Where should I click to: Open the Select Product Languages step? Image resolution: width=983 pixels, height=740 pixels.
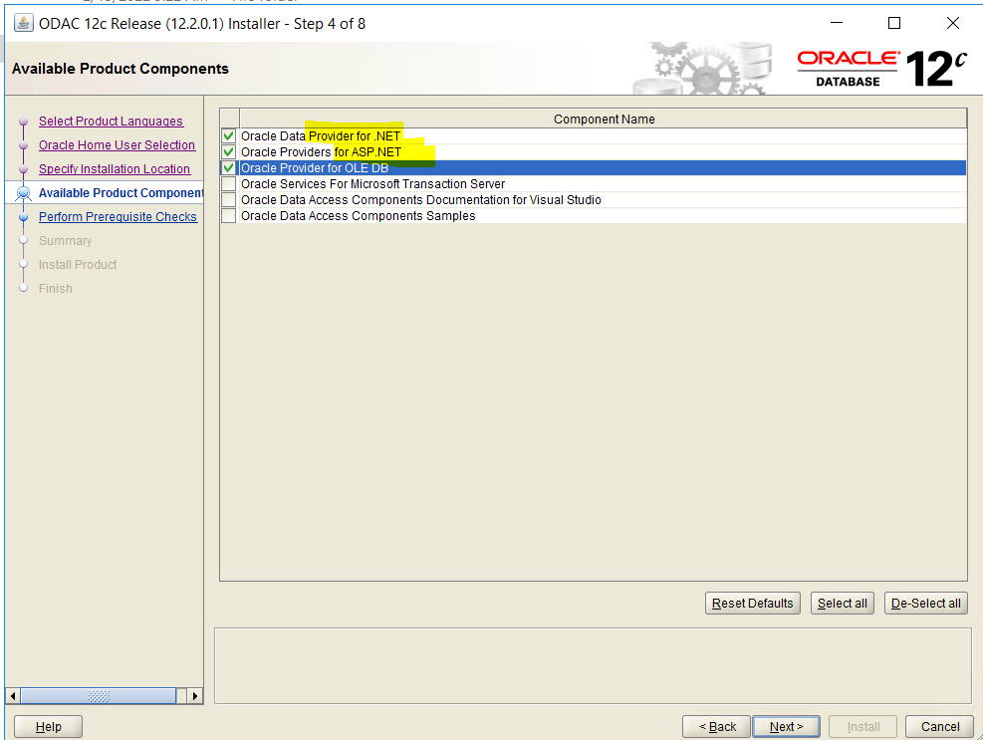(111, 122)
